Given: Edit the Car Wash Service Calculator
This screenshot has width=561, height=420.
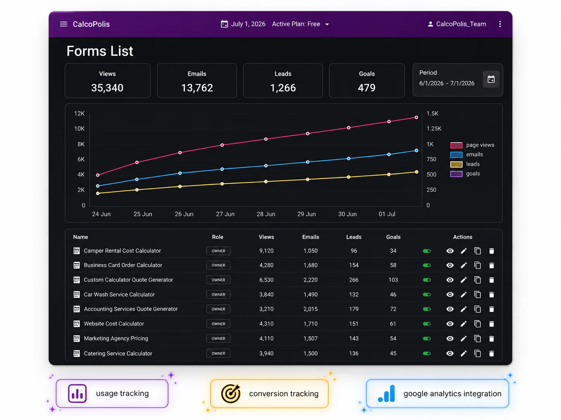Looking at the screenshot, I should (x=464, y=295).
